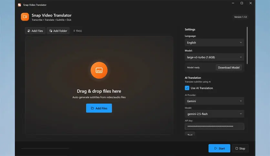270x156 pixels.
Task: Open gemini-2.5-flash model dropdown
Action: coord(214,114)
